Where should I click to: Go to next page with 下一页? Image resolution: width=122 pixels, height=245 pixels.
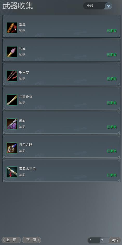pos(31,240)
